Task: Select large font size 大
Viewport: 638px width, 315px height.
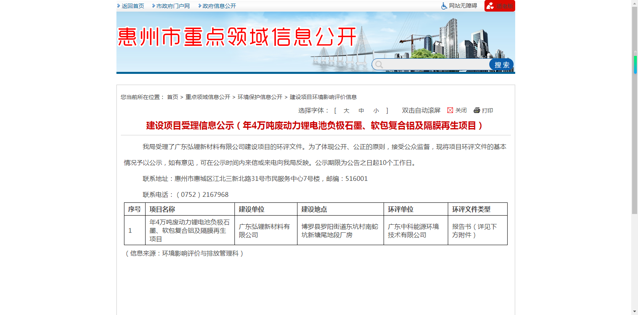Action: 347,111
